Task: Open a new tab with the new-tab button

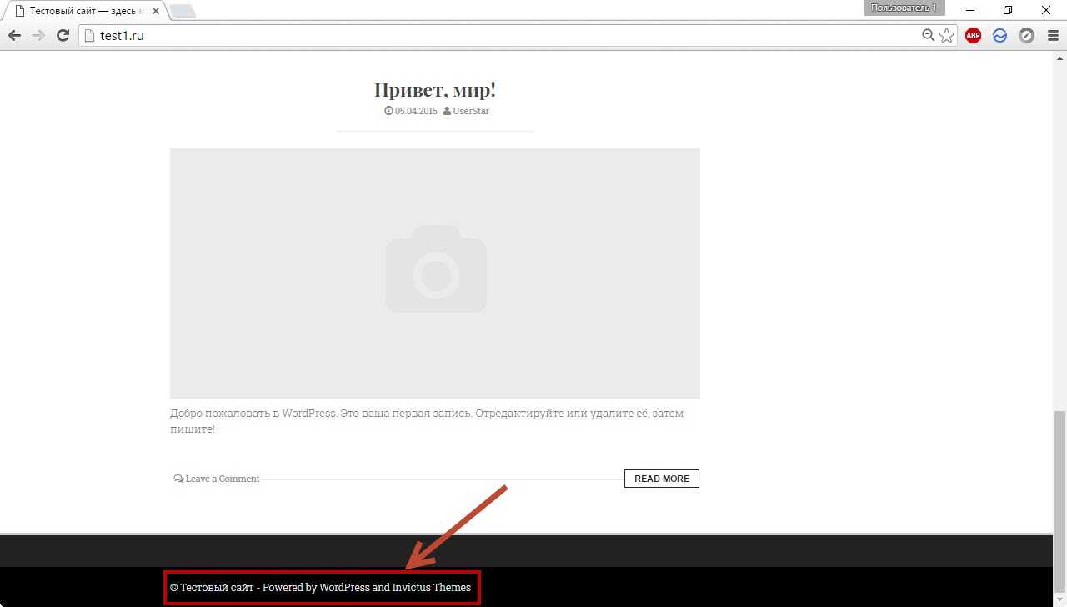Action: point(183,11)
